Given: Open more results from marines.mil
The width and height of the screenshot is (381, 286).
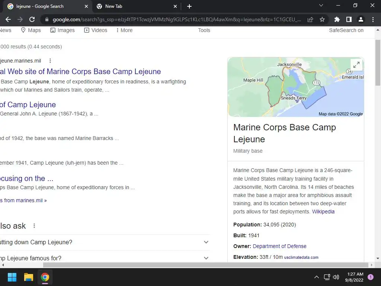Looking at the screenshot, I should point(23,200).
